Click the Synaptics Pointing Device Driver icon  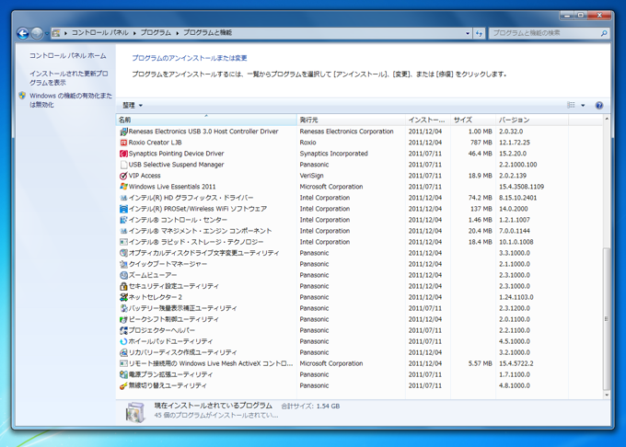pyautogui.click(x=123, y=154)
